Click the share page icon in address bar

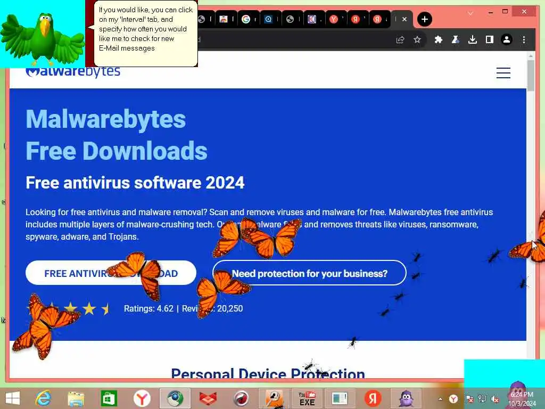(400, 39)
